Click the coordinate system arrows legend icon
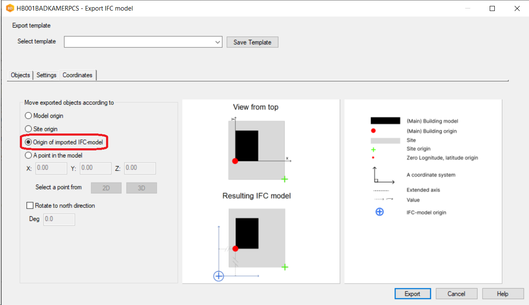529x305 pixels. click(383, 175)
